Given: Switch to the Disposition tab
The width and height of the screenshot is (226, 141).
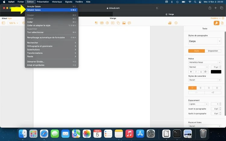Looking at the screenshot, I should [213, 51].
